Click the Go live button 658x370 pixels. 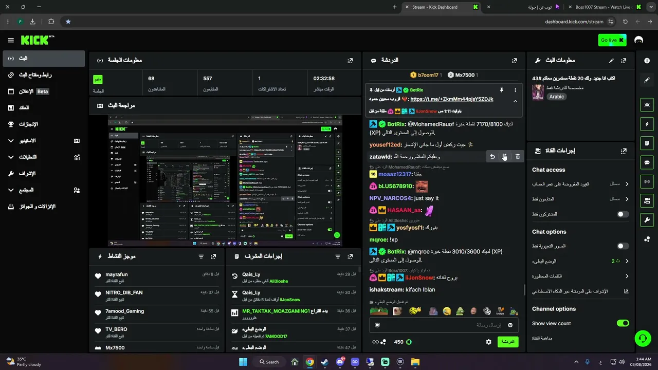tap(612, 40)
